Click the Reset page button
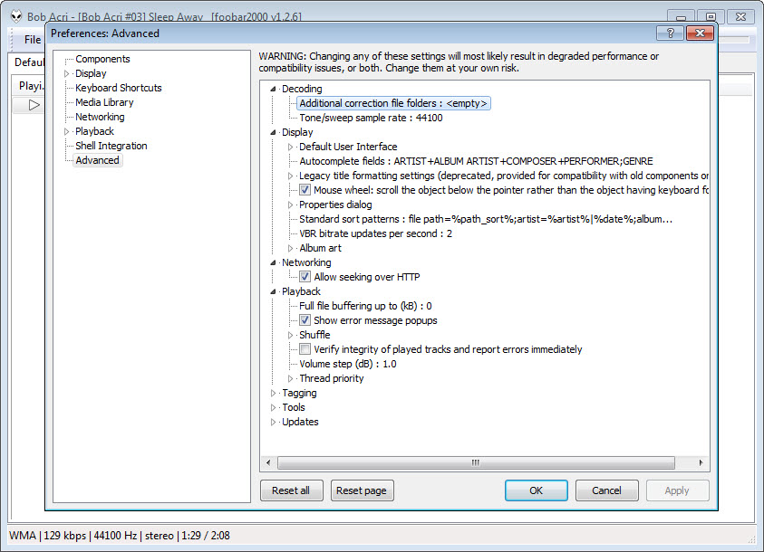Viewport: 764px width, 552px height. tap(362, 490)
